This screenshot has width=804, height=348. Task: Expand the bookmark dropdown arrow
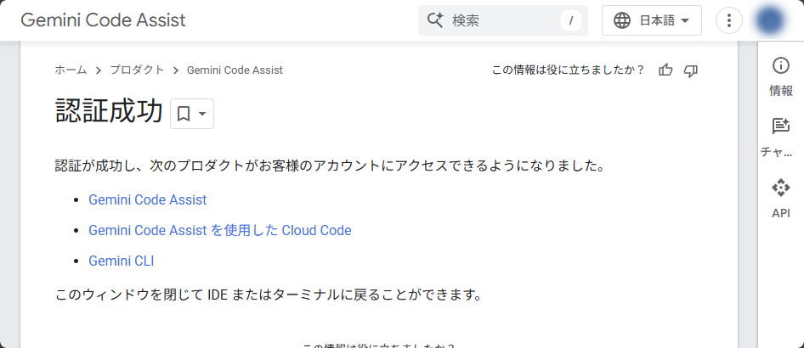point(202,114)
